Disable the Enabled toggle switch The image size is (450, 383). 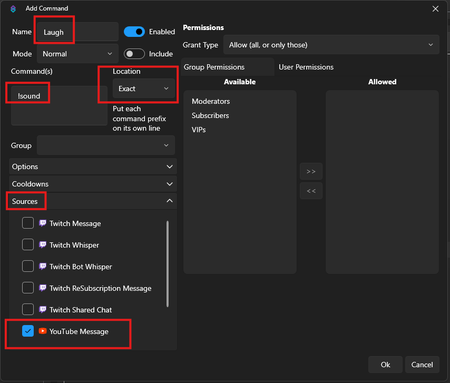coord(134,32)
